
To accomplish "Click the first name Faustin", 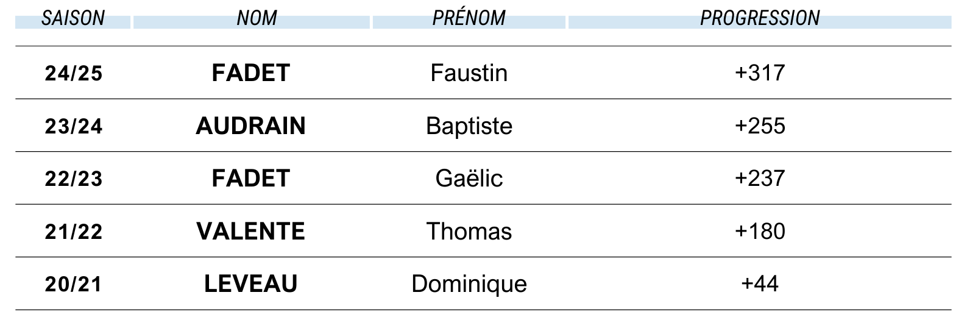I will 469,73.
